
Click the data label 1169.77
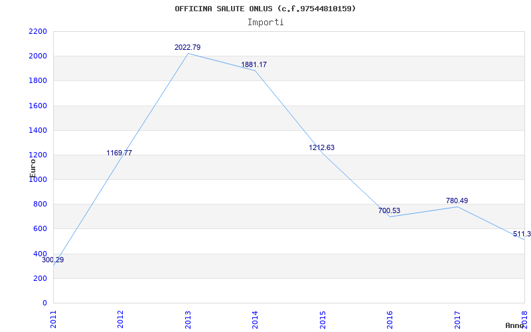[119, 153]
